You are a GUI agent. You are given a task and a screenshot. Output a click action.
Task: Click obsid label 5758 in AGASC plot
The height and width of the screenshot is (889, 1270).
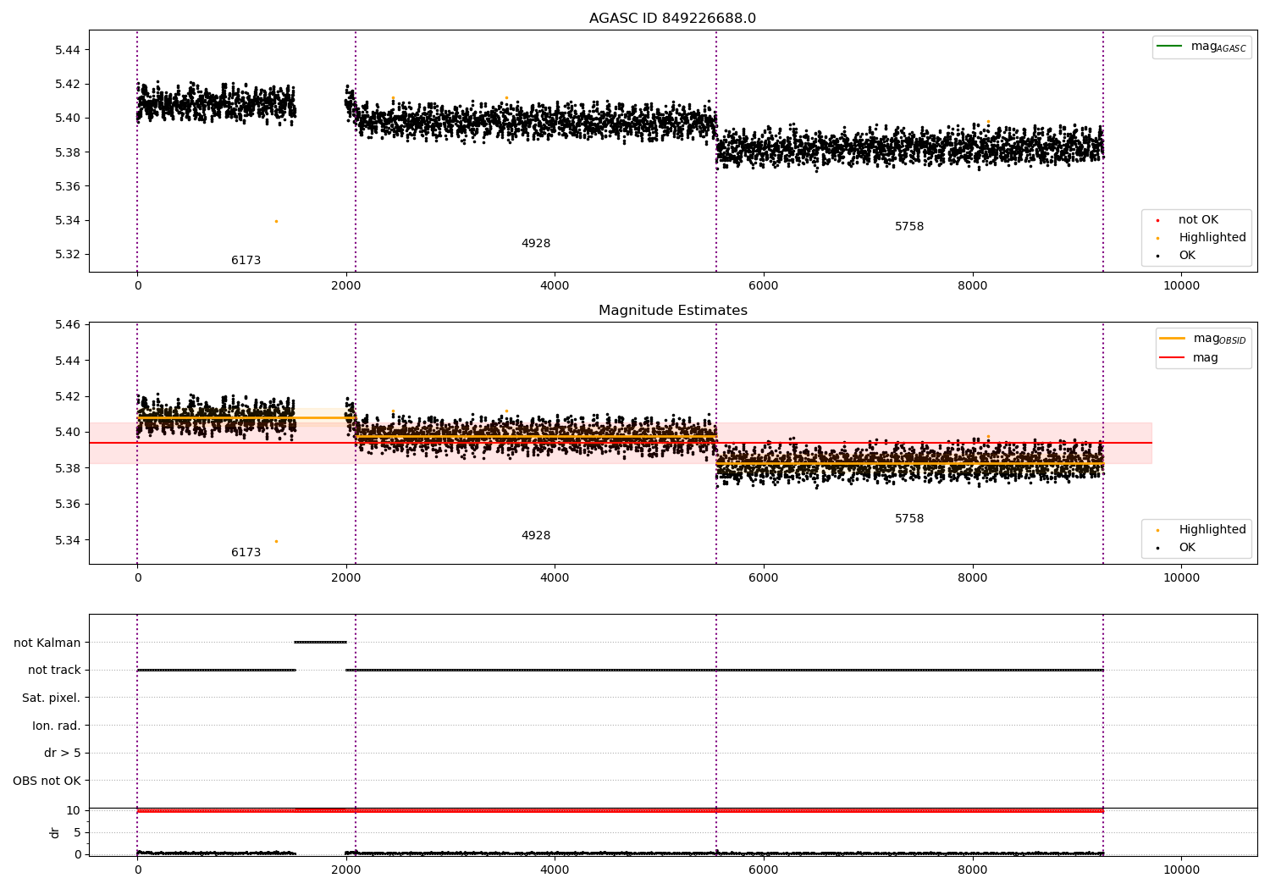point(909,227)
